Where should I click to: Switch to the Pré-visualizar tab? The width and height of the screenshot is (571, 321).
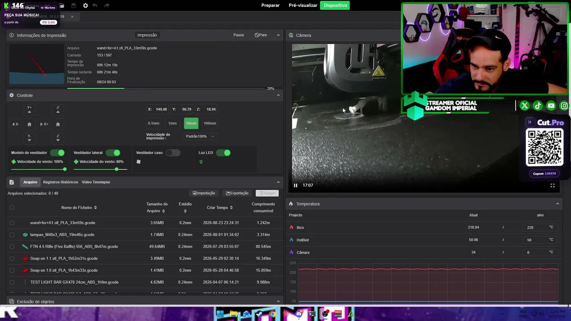[x=303, y=5]
